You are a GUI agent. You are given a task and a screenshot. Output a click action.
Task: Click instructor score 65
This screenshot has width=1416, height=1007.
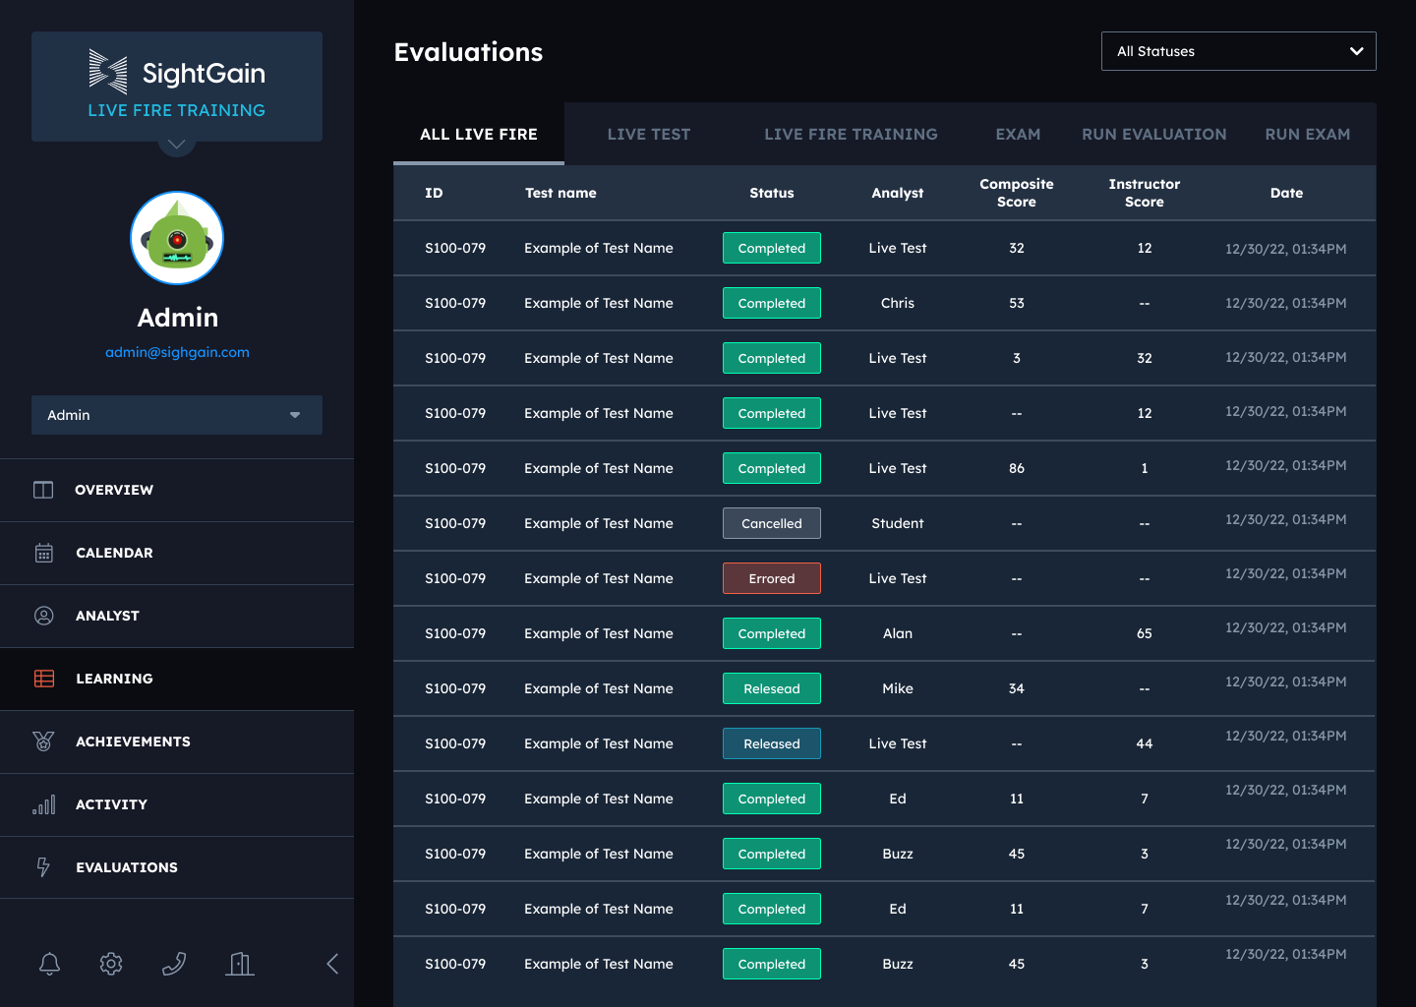tap(1145, 633)
